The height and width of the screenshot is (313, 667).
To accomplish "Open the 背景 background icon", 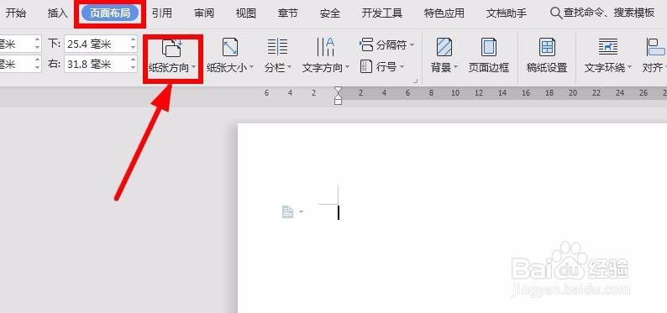I will click(x=444, y=47).
